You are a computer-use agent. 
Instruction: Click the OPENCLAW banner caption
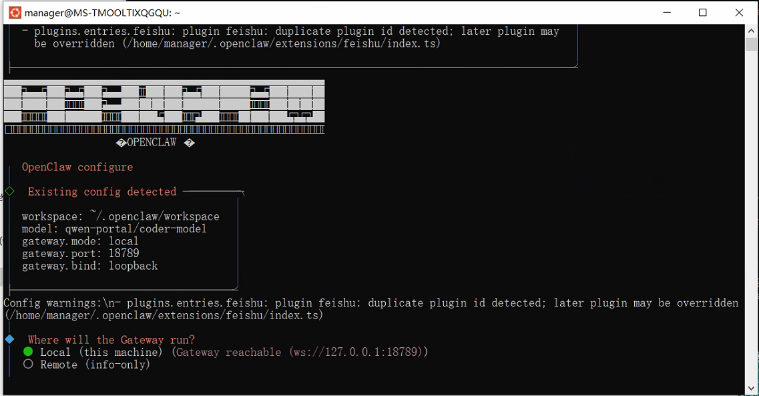[155, 143]
